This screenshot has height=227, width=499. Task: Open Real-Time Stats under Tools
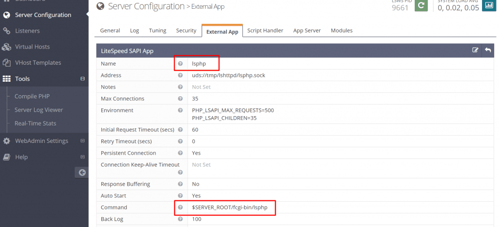coord(35,123)
